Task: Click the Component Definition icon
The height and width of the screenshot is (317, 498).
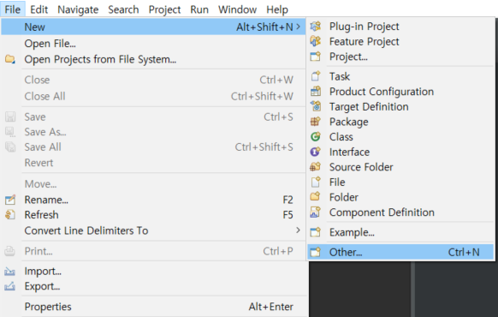Action: pos(316,212)
